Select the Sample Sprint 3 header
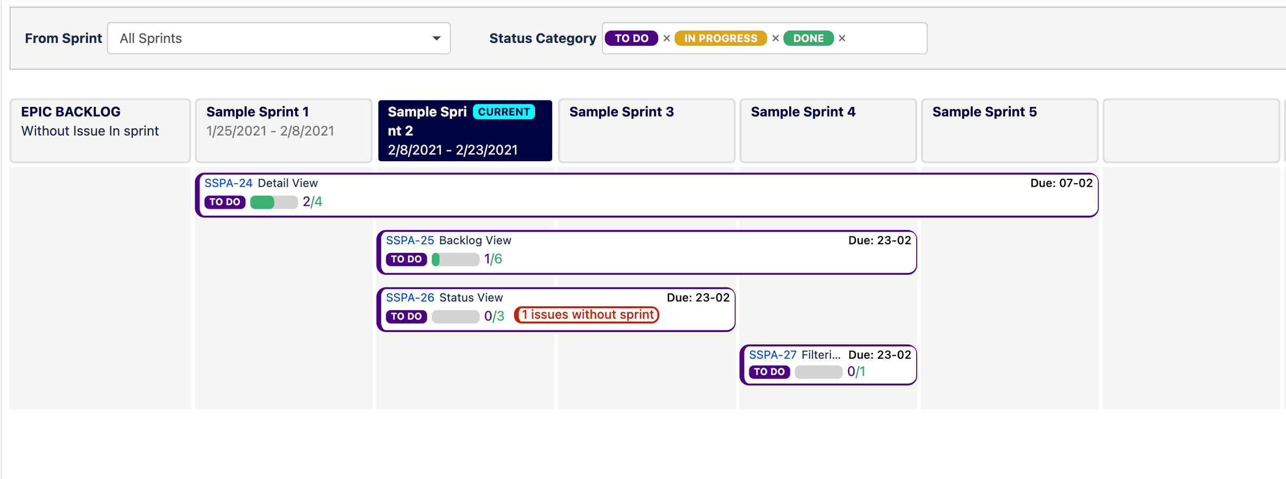The width and height of the screenshot is (1286, 479). [646, 130]
